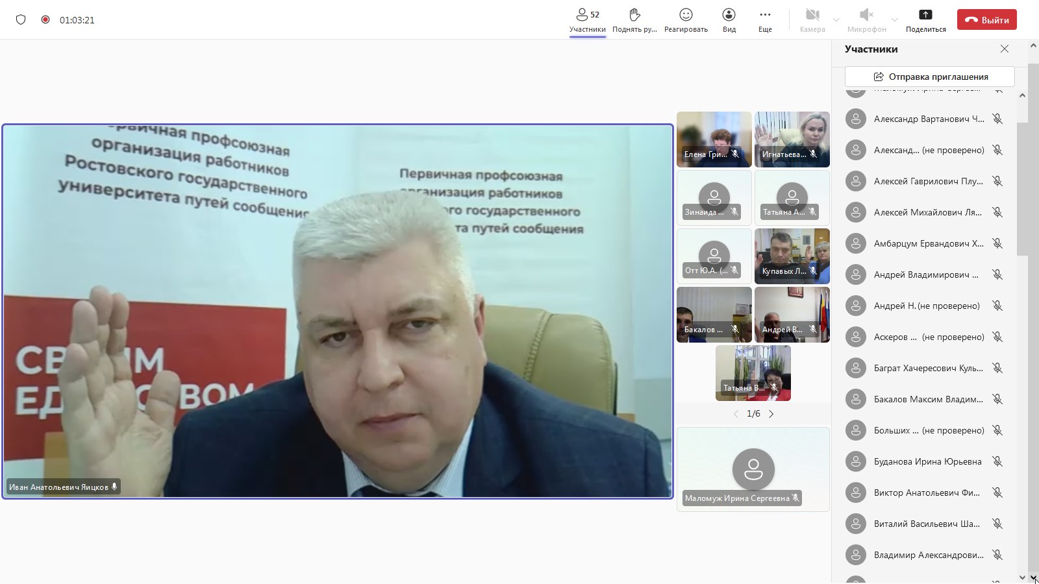Image resolution: width=1039 pixels, height=584 pixels.
Task: Expand the camera options dropdown arrow
Action: [x=836, y=20]
